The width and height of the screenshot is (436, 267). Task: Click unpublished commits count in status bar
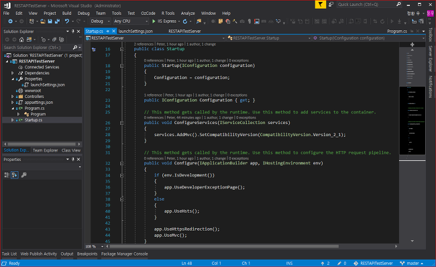(325, 263)
